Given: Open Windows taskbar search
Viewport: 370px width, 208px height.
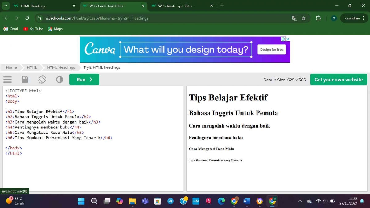Looking at the screenshot, I should click(x=94, y=201).
